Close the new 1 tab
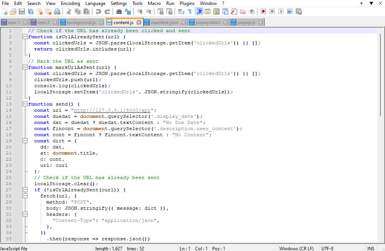This screenshot has width=385, height=251. (25, 22)
